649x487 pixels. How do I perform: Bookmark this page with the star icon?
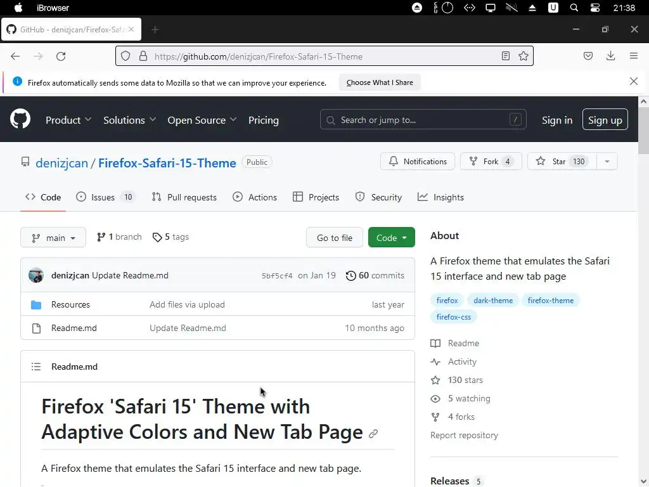[x=523, y=56]
